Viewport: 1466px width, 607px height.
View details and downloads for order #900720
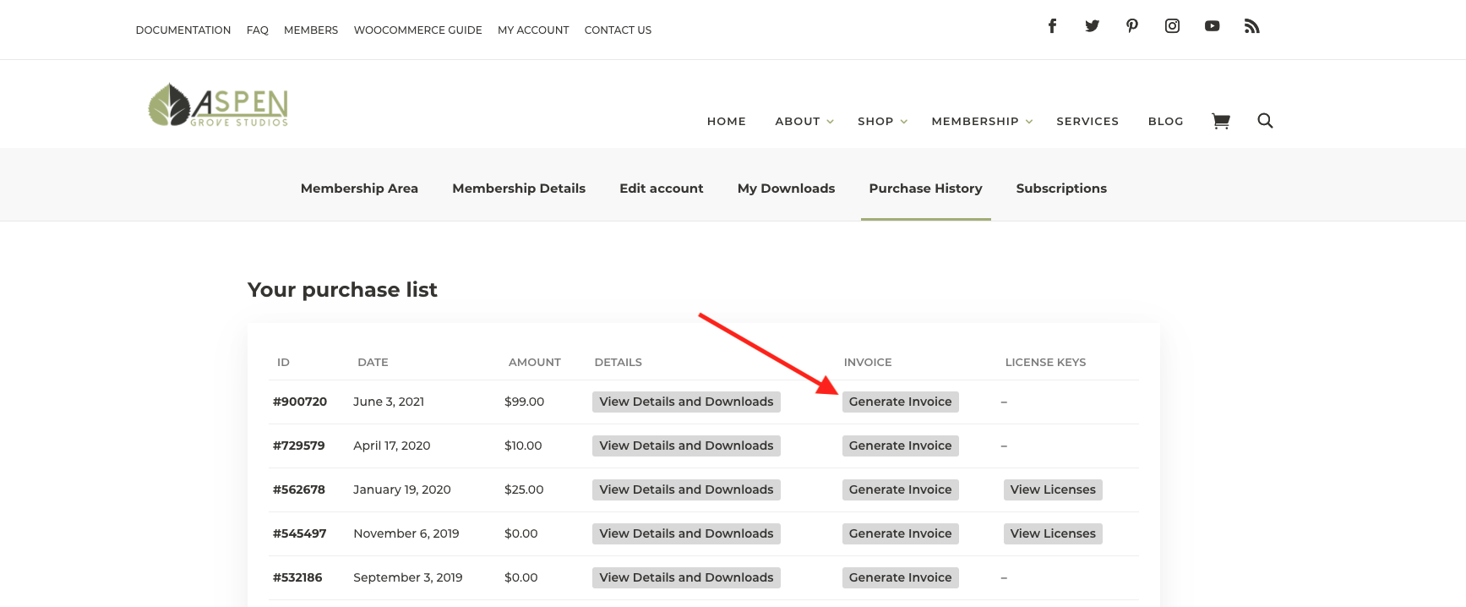tap(686, 402)
